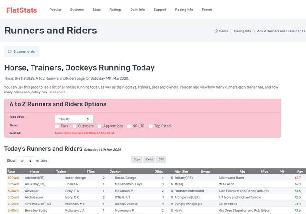Click trainer Channon, M R

(75, 204)
